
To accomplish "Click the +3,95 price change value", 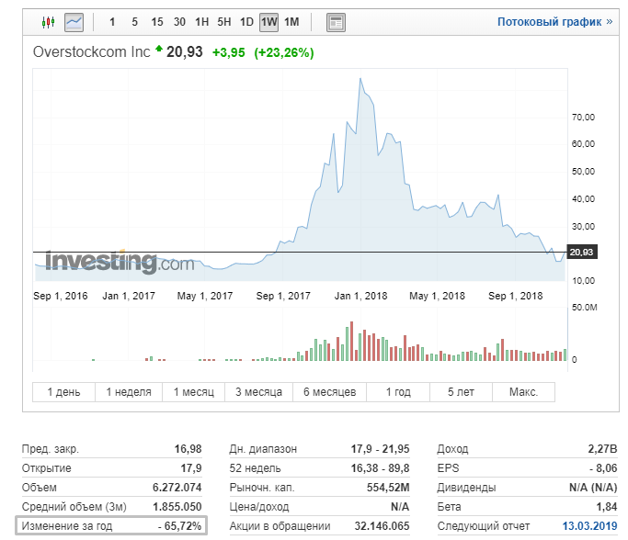I will point(228,52).
